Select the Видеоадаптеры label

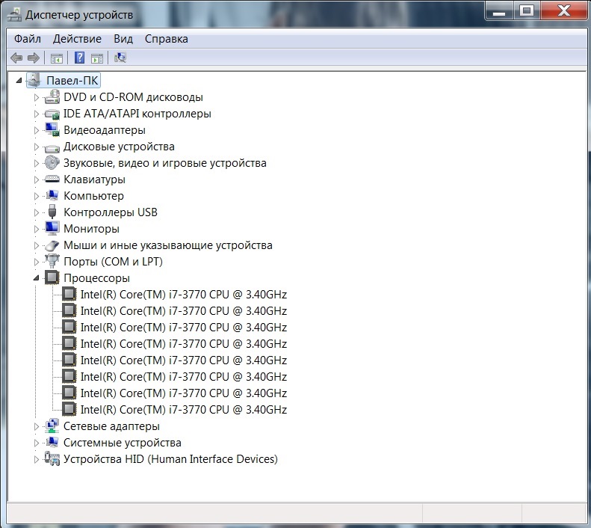click(x=105, y=130)
